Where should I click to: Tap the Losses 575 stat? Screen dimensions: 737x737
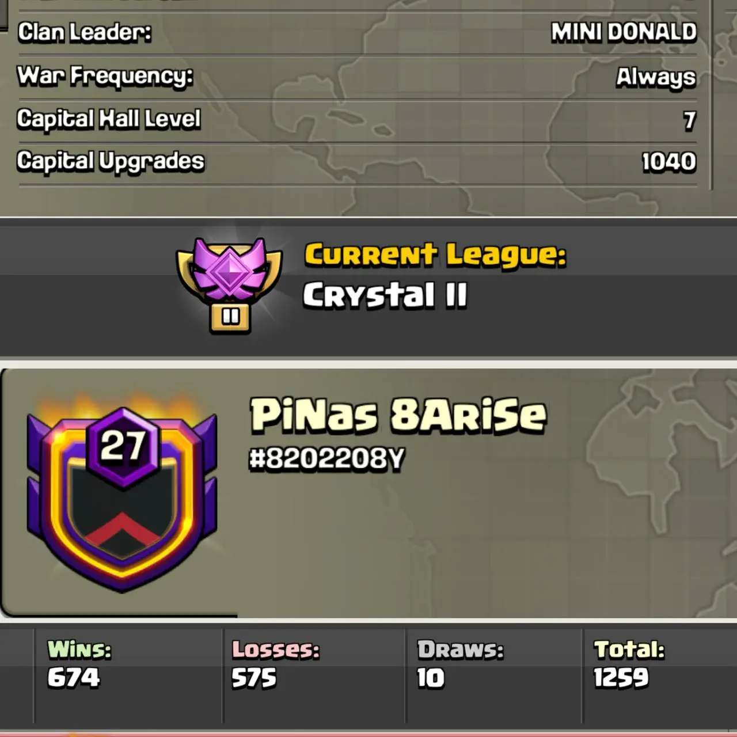point(275,664)
